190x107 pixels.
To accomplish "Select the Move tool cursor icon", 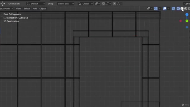I will 3,4.
